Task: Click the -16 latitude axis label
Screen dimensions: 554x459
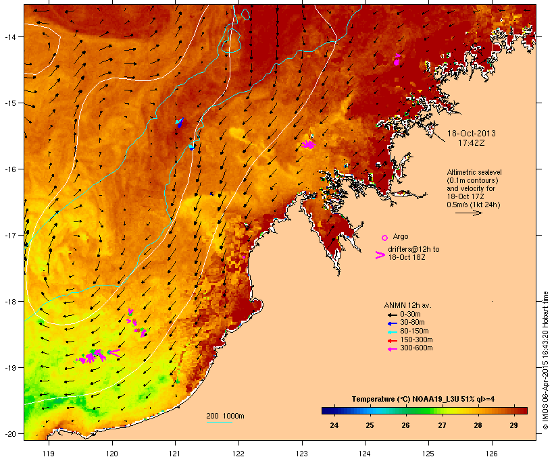Action: [10, 169]
